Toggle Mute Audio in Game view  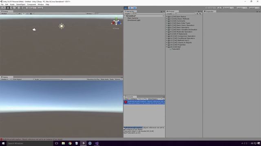104,79
